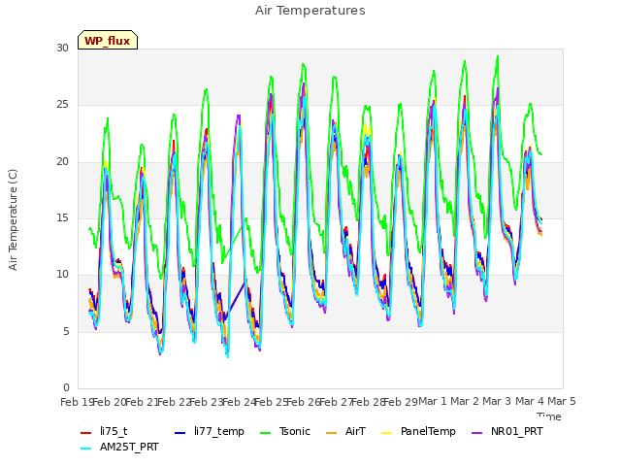The width and height of the screenshot is (621, 466).
Task: Click the red li75_t legend swatch
Action: pos(86,432)
